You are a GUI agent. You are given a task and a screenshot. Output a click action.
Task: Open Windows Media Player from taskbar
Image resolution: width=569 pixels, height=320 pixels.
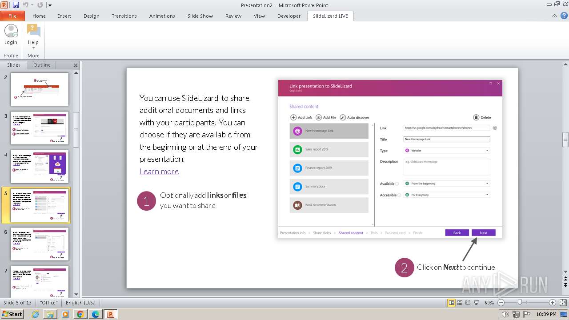tap(65, 314)
